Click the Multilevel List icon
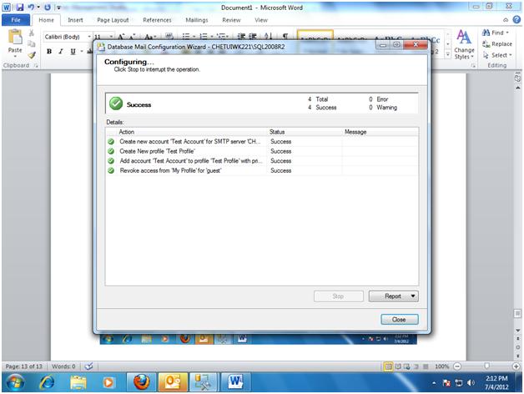Viewport: 524px width, 394px height. pyautogui.click(x=221, y=36)
